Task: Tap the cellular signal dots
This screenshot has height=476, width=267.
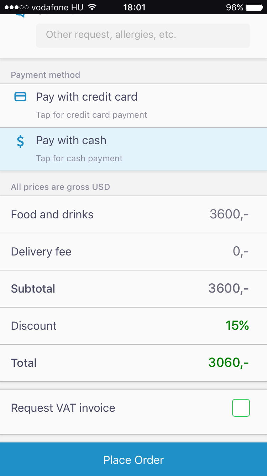Action: [16, 7]
